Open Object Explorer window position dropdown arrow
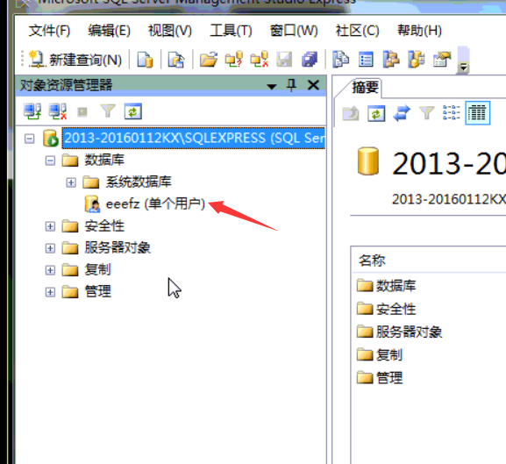 [272, 86]
